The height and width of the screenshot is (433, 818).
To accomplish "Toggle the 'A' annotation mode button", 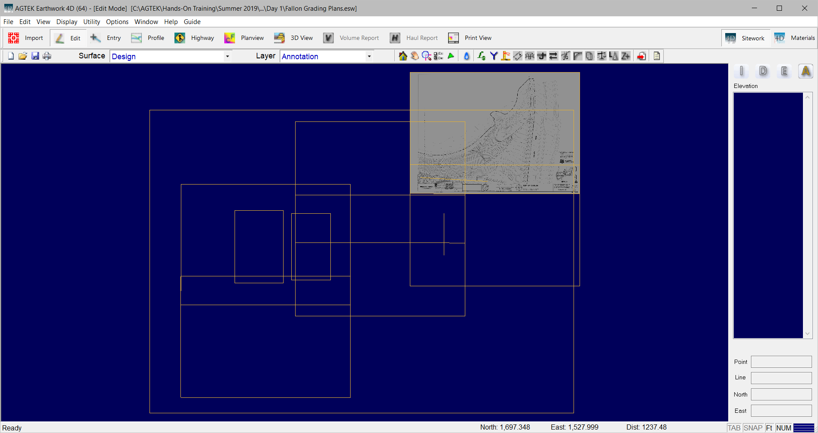I will pyautogui.click(x=806, y=71).
